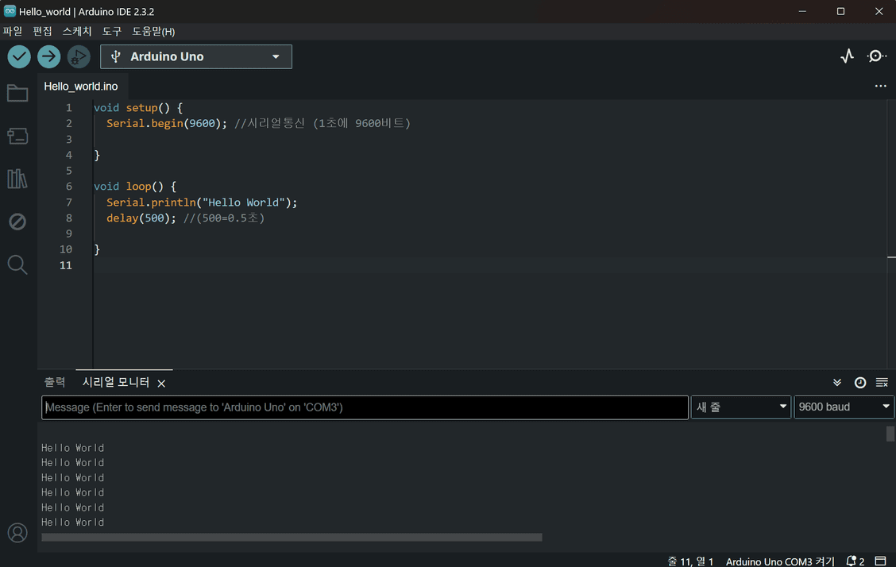Open the Sketchbook folder sidebar icon
Viewport: 896px width, 567px height.
(17, 93)
